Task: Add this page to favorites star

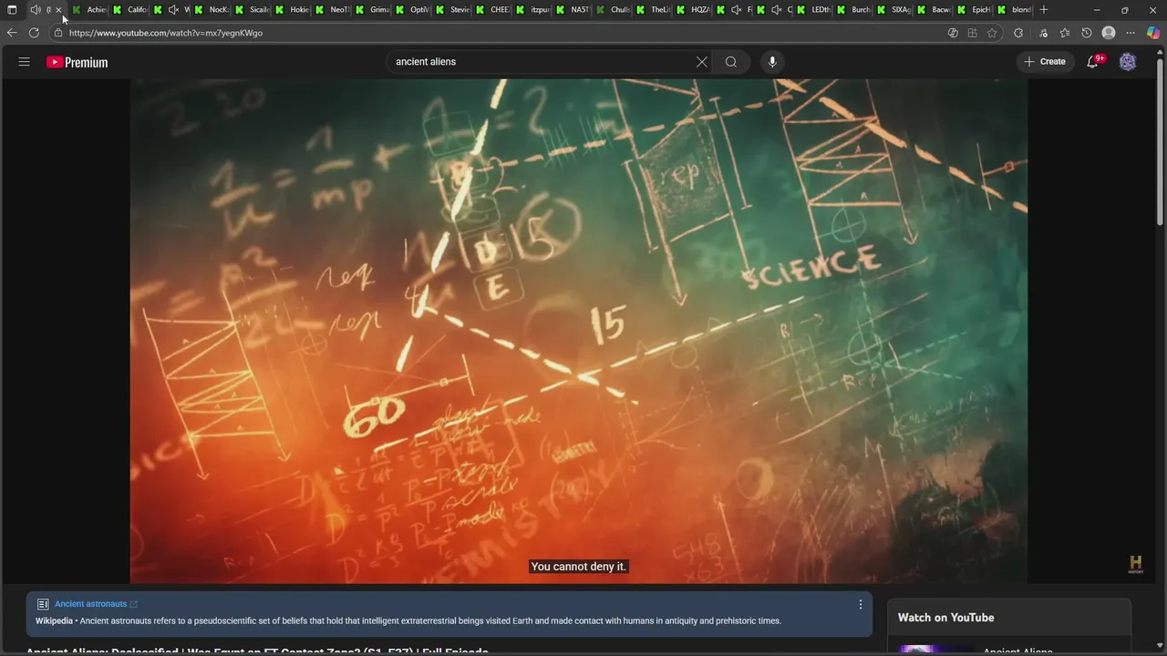Action: point(992,33)
